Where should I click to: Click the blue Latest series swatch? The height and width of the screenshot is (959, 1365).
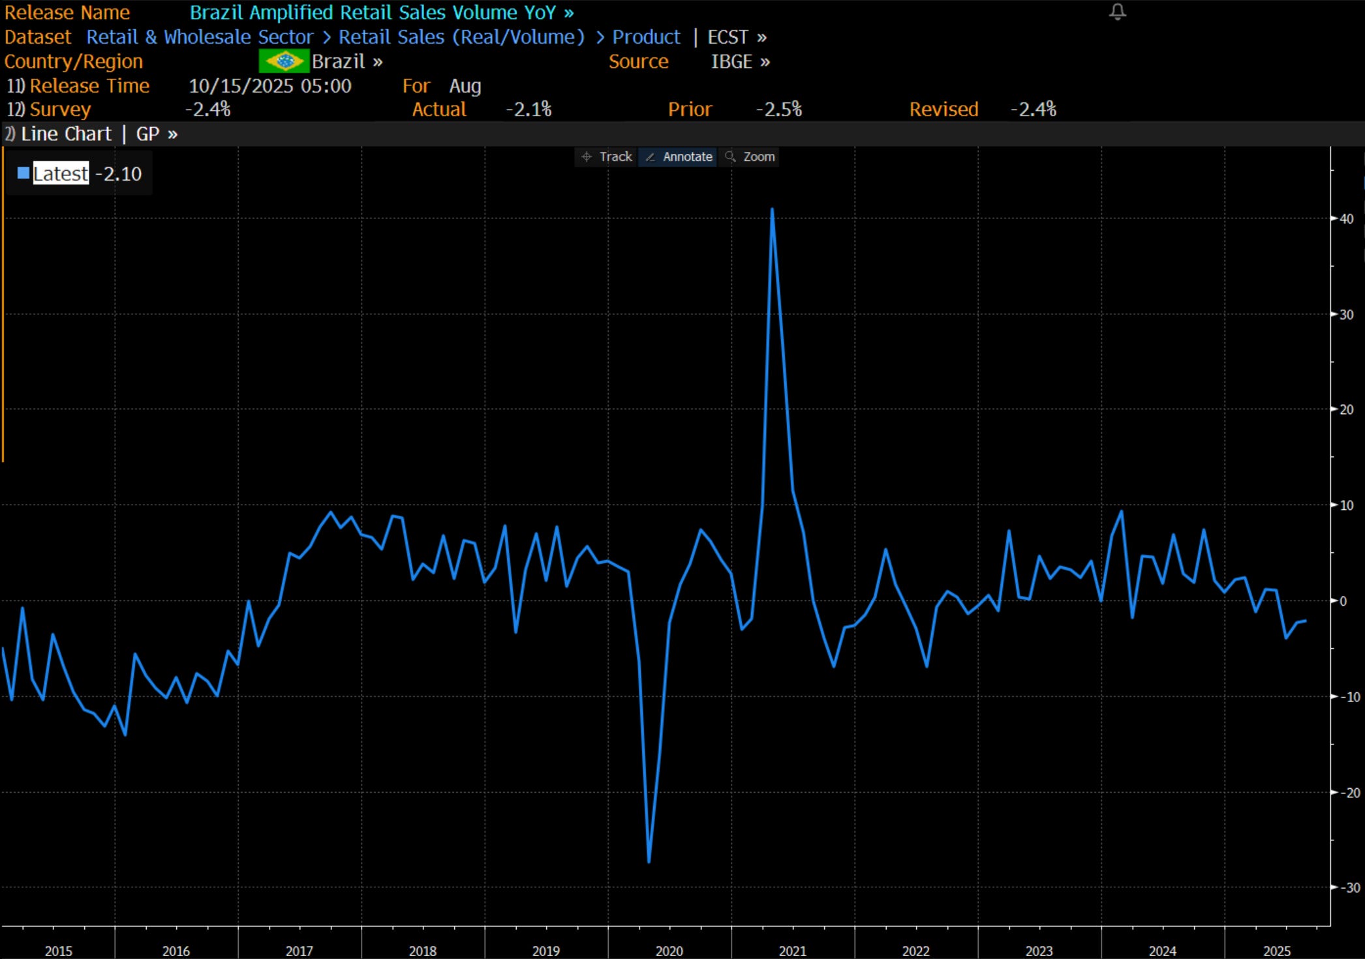click(23, 173)
